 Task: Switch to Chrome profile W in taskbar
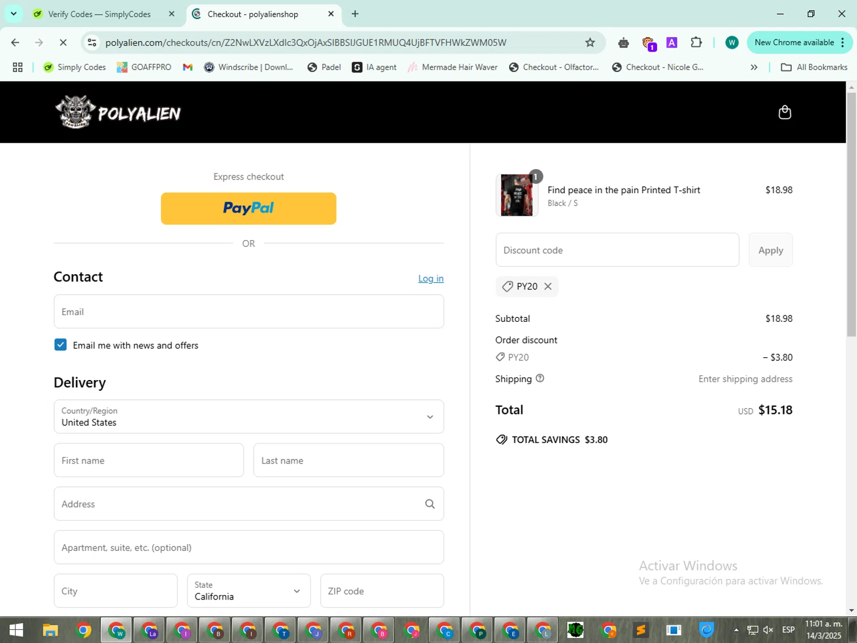pyautogui.click(x=117, y=630)
